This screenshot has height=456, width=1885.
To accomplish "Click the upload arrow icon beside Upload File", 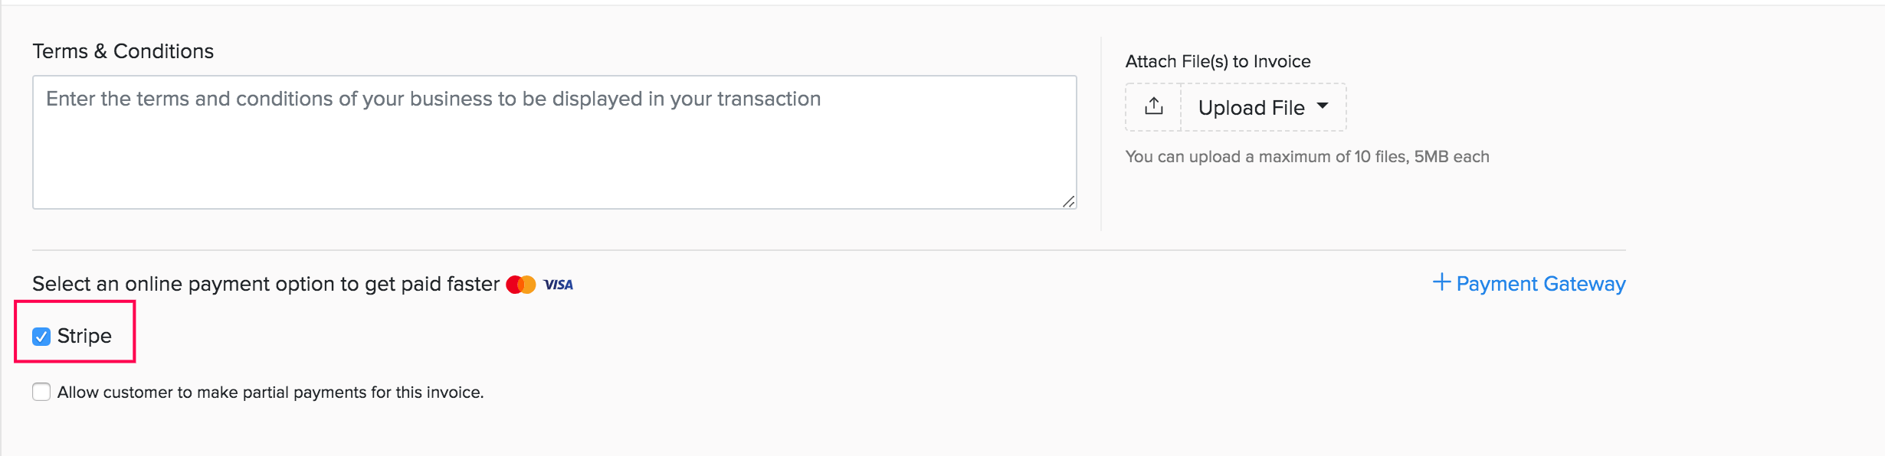I will point(1152,106).
